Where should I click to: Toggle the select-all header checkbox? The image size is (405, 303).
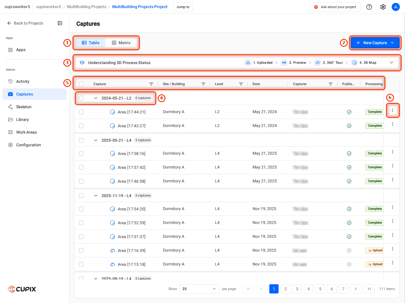(x=81, y=84)
